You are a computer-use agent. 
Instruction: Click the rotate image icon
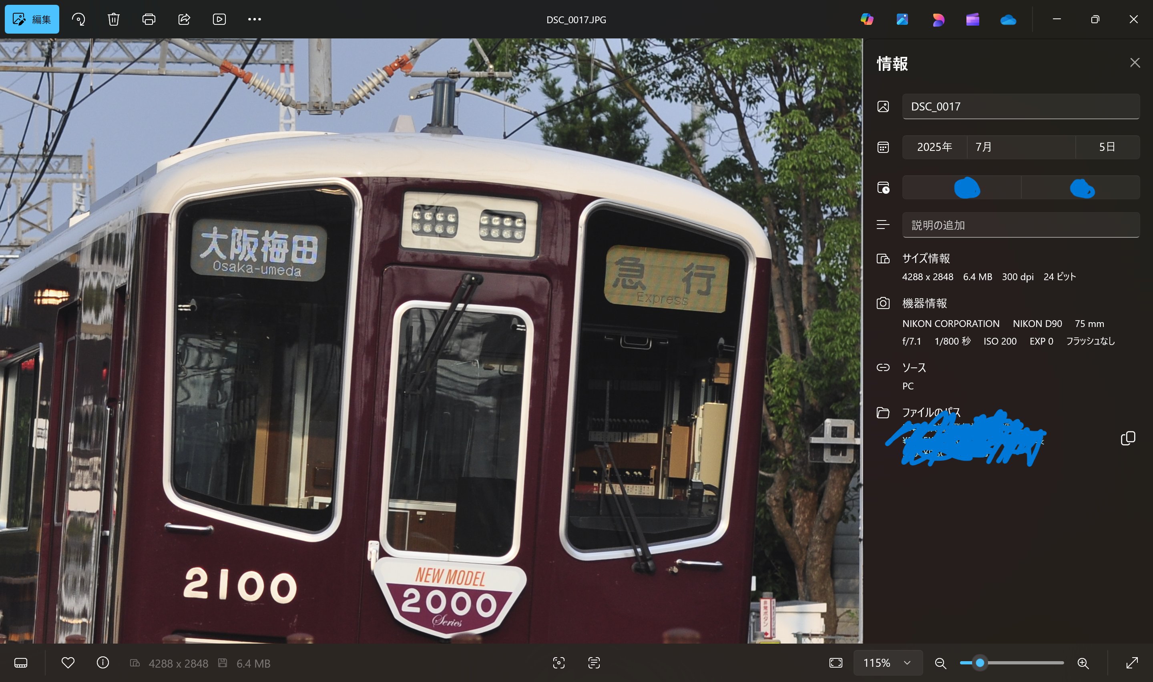coord(78,19)
